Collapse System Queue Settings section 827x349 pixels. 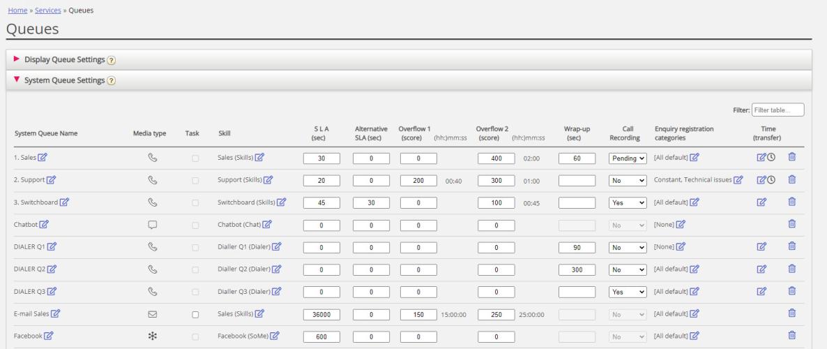pyautogui.click(x=16, y=80)
